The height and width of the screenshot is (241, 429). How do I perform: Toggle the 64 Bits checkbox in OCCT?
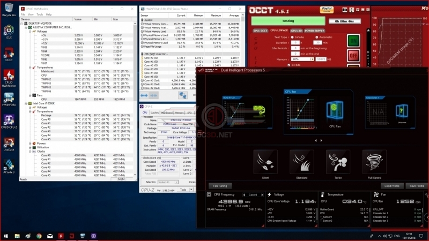tap(289, 65)
